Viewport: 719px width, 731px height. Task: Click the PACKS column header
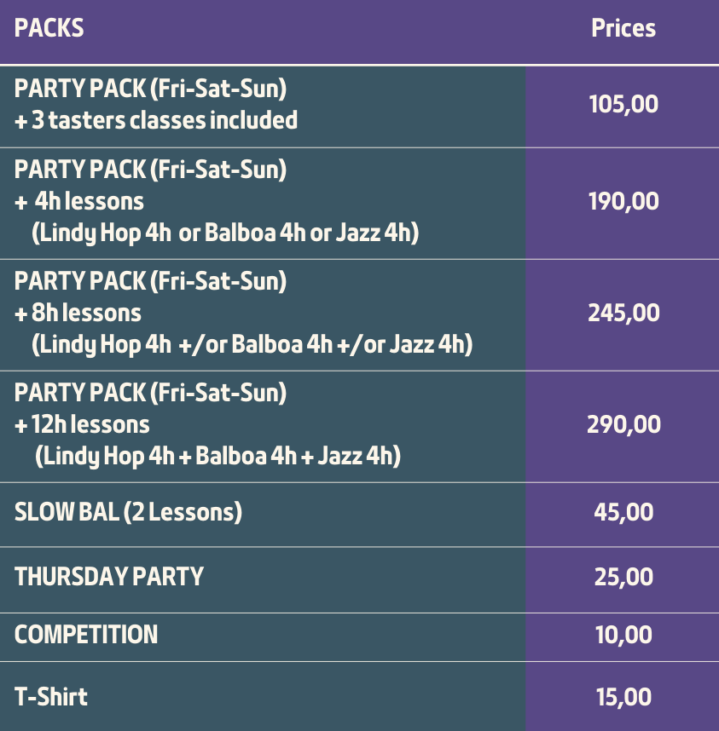pyautogui.click(x=49, y=28)
